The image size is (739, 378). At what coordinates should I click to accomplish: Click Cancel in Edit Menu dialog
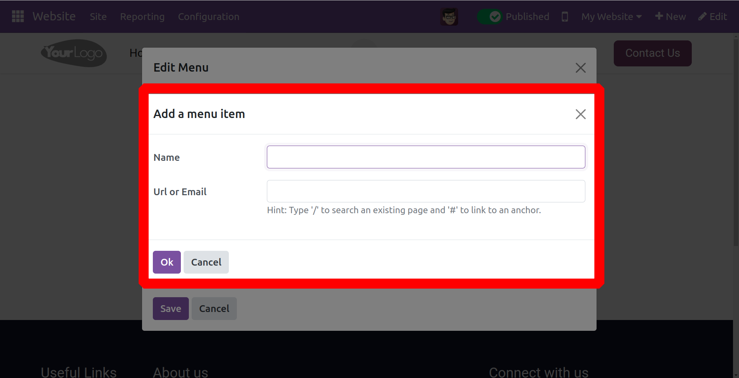[214, 309]
